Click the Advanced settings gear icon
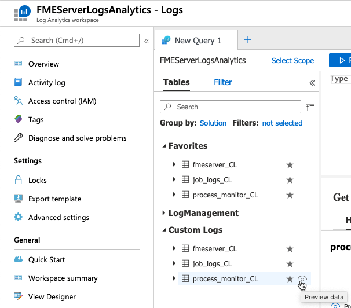351x308 pixels. coord(18,217)
